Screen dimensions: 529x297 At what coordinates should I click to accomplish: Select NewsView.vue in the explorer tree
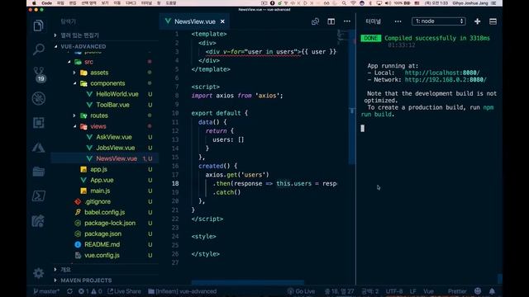tap(117, 158)
